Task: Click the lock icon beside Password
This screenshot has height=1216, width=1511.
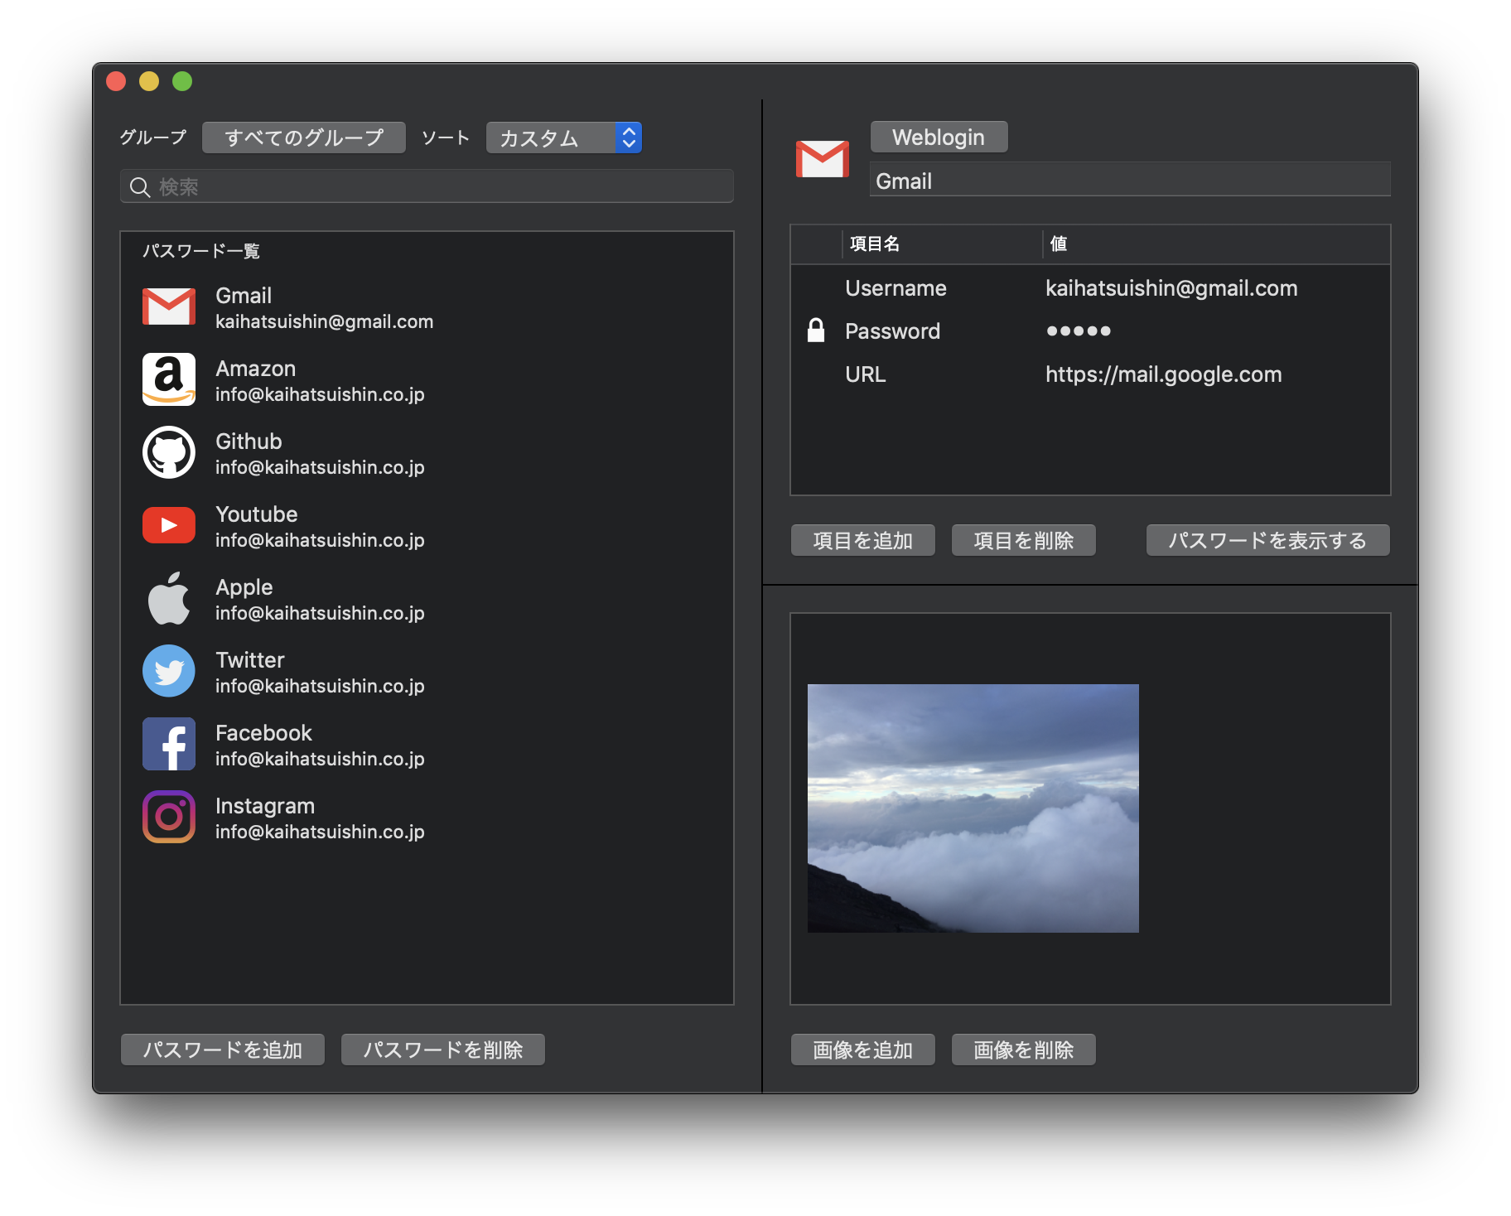Action: pyautogui.click(x=816, y=331)
